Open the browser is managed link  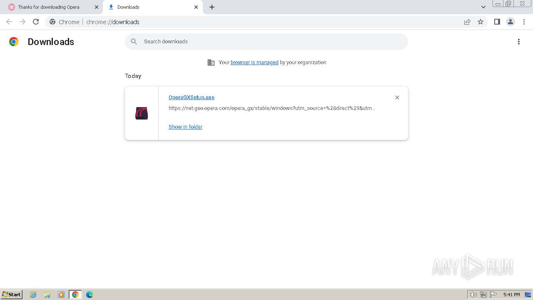(x=254, y=62)
